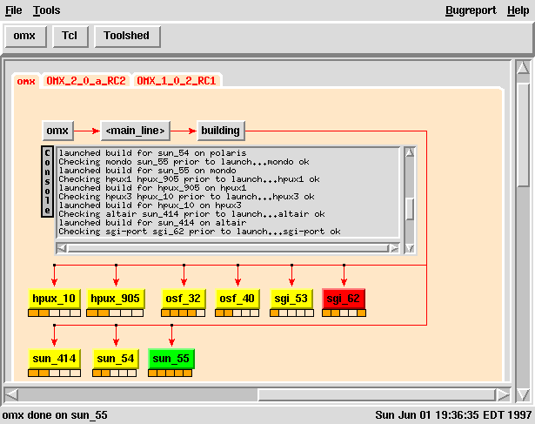Select the sun_414 build node
The image size is (535, 424).
[54, 359]
